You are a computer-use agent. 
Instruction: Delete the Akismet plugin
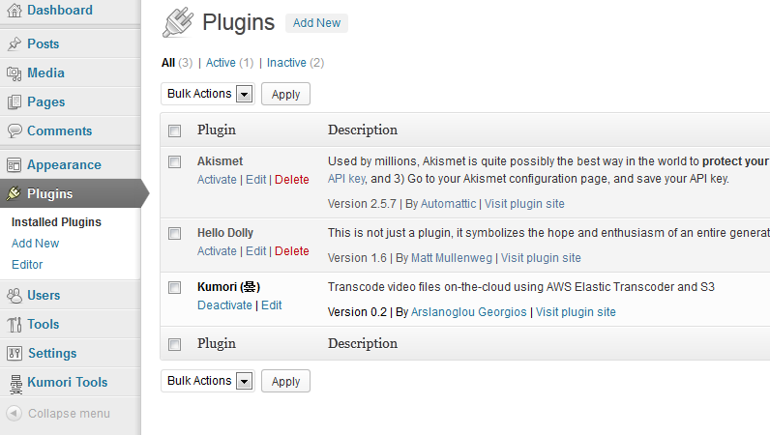point(292,180)
